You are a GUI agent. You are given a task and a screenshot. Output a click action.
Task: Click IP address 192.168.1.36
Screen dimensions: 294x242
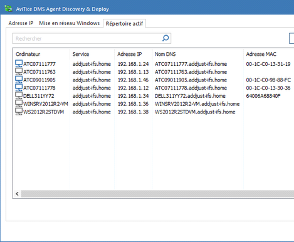tap(133, 104)
